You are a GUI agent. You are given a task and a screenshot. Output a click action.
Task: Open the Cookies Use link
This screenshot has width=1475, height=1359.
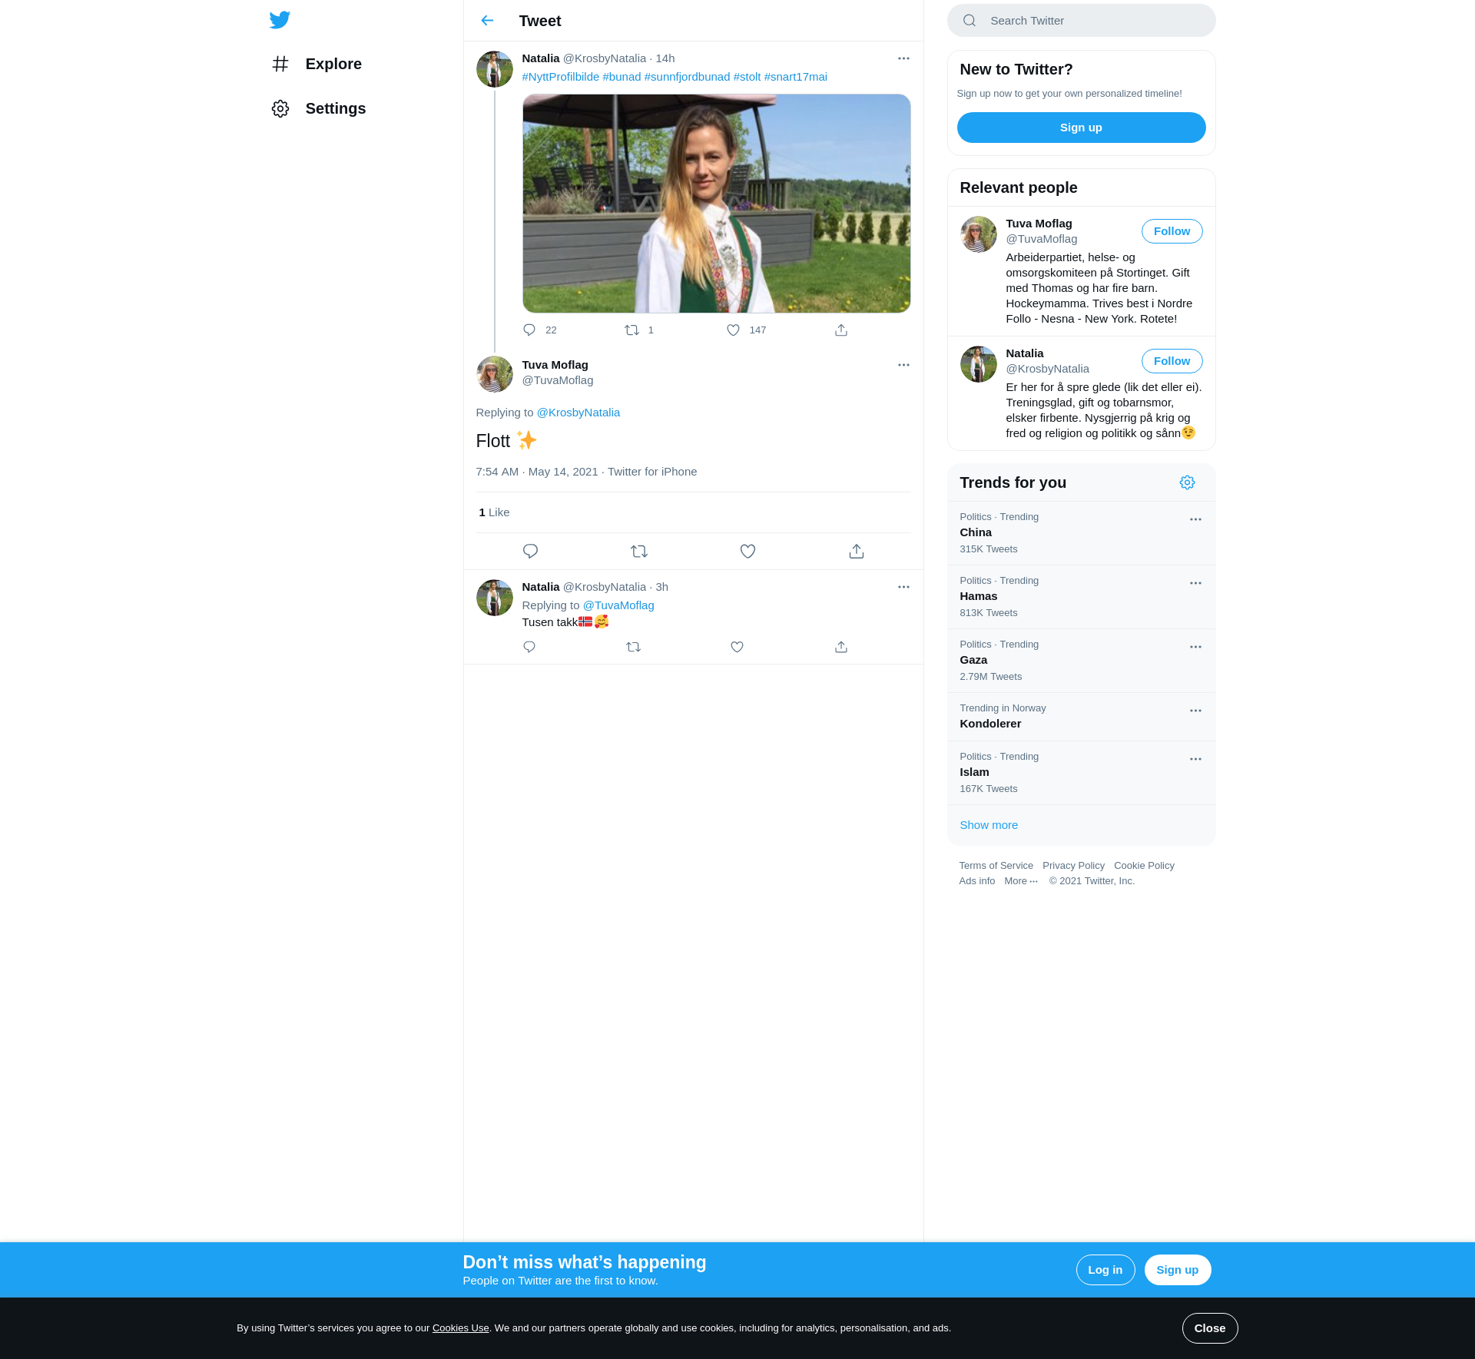[x=461, y=1328]
